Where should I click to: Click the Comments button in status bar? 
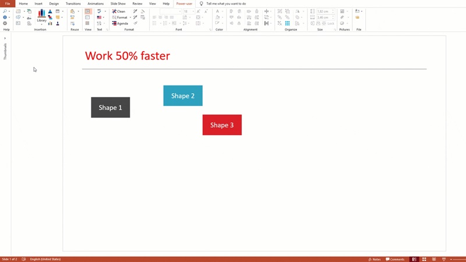click(x=395, y=259)
